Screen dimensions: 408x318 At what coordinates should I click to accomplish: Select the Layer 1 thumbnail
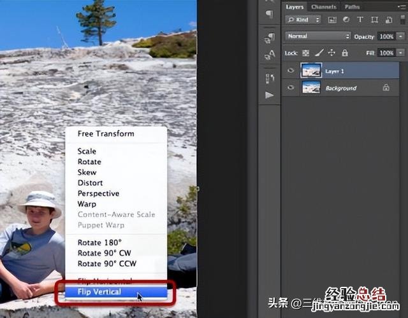click(x=311, y=70)
